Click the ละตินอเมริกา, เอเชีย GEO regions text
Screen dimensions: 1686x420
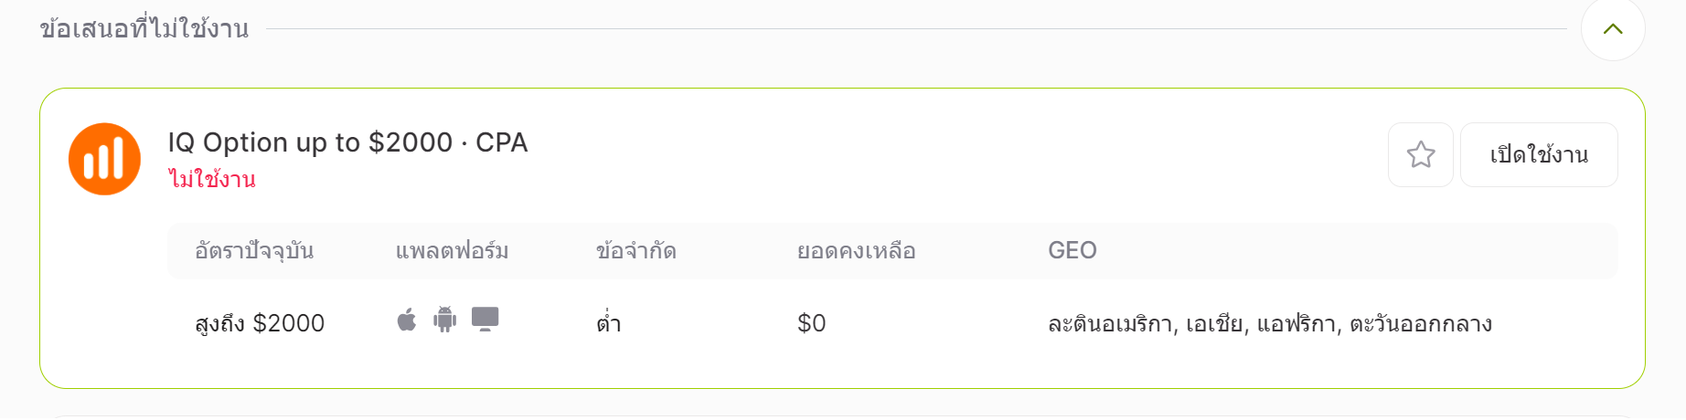pos(1147,324)
